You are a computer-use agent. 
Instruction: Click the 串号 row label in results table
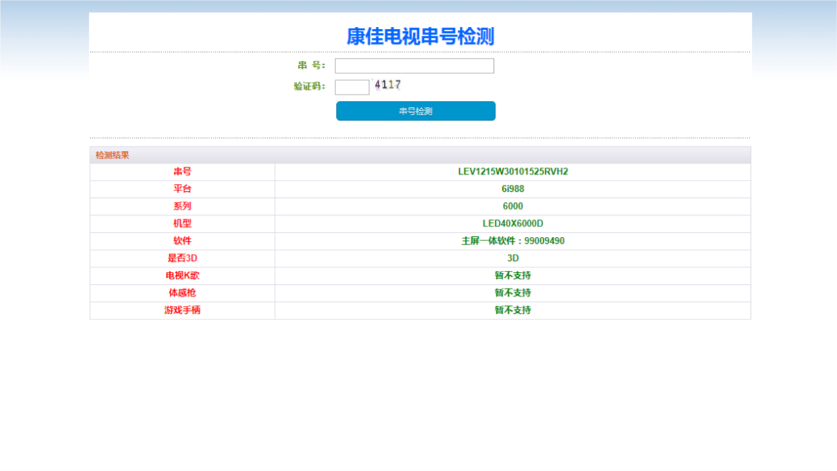click(x=182, y=171)
